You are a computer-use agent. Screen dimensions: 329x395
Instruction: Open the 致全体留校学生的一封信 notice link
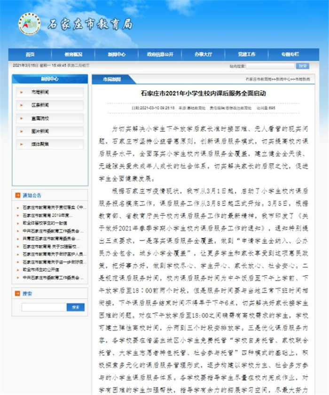pos(45,223)
